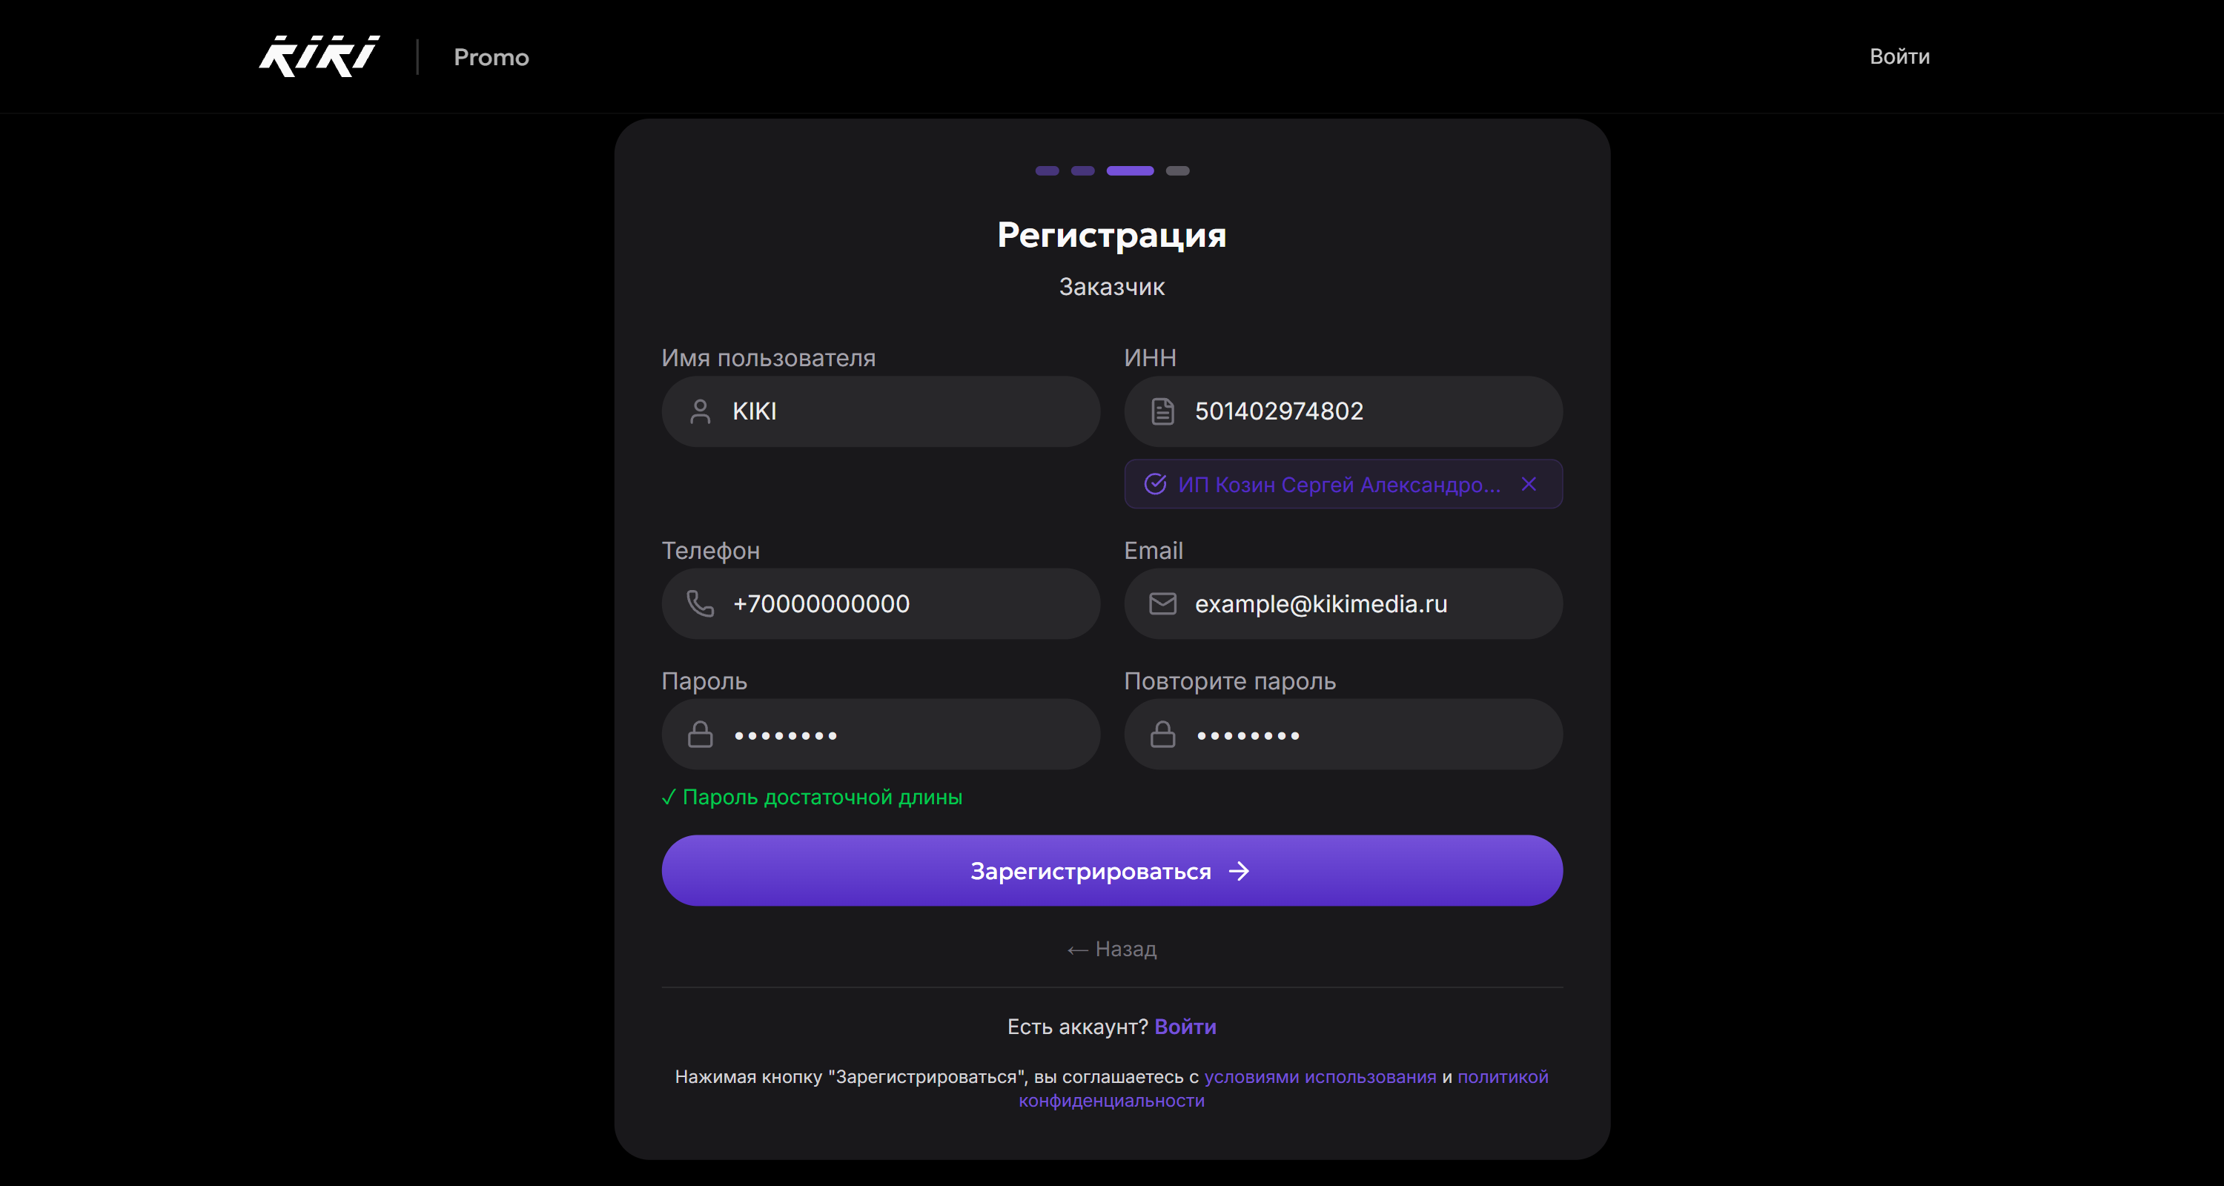
Task: Click checkmark icon beside ИП Козин Сергей
Action: click(x=1155, y=484)
